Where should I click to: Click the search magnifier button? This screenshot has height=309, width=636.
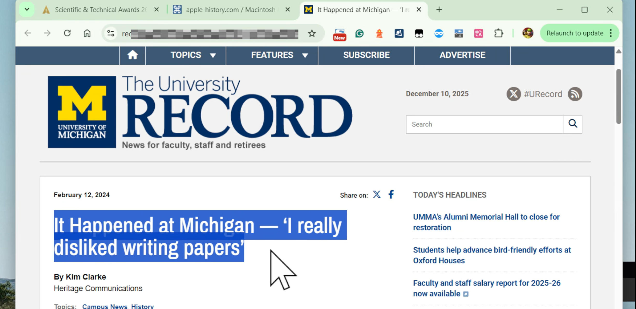[573, 124]
